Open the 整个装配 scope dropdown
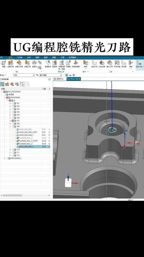Screen dimensions: 144x257 pyautogui.click(x=51, y=75)
